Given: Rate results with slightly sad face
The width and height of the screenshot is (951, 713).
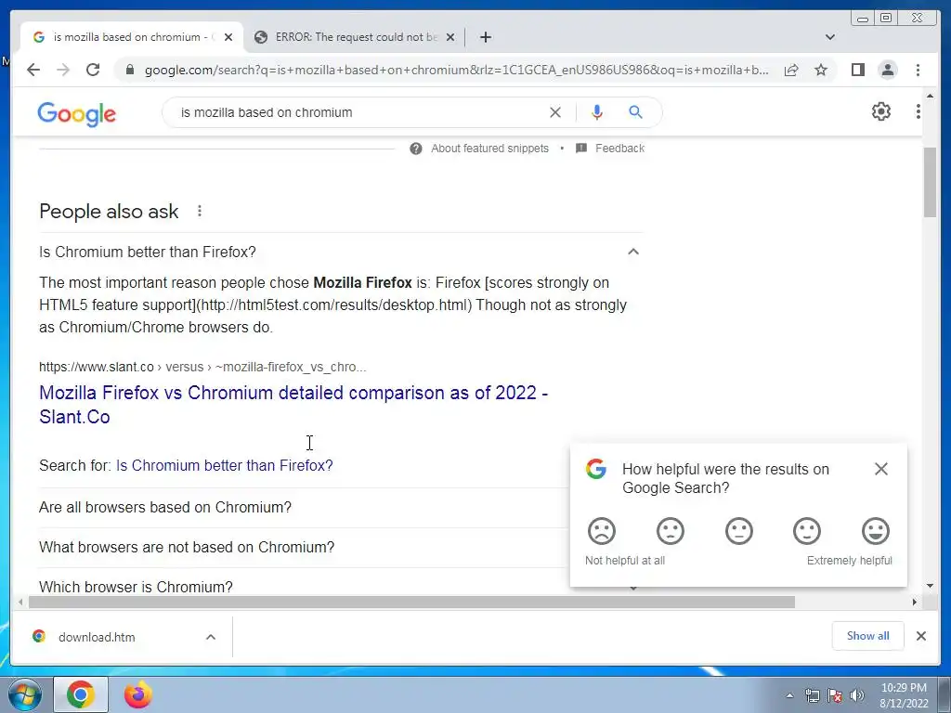Looking at the screenshot, I should pos(671,531).
